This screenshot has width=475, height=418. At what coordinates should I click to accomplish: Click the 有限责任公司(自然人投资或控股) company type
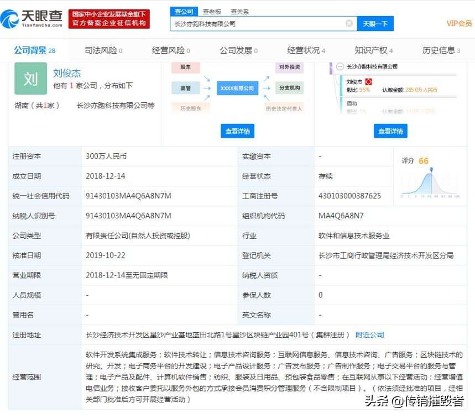pos(138,236)
